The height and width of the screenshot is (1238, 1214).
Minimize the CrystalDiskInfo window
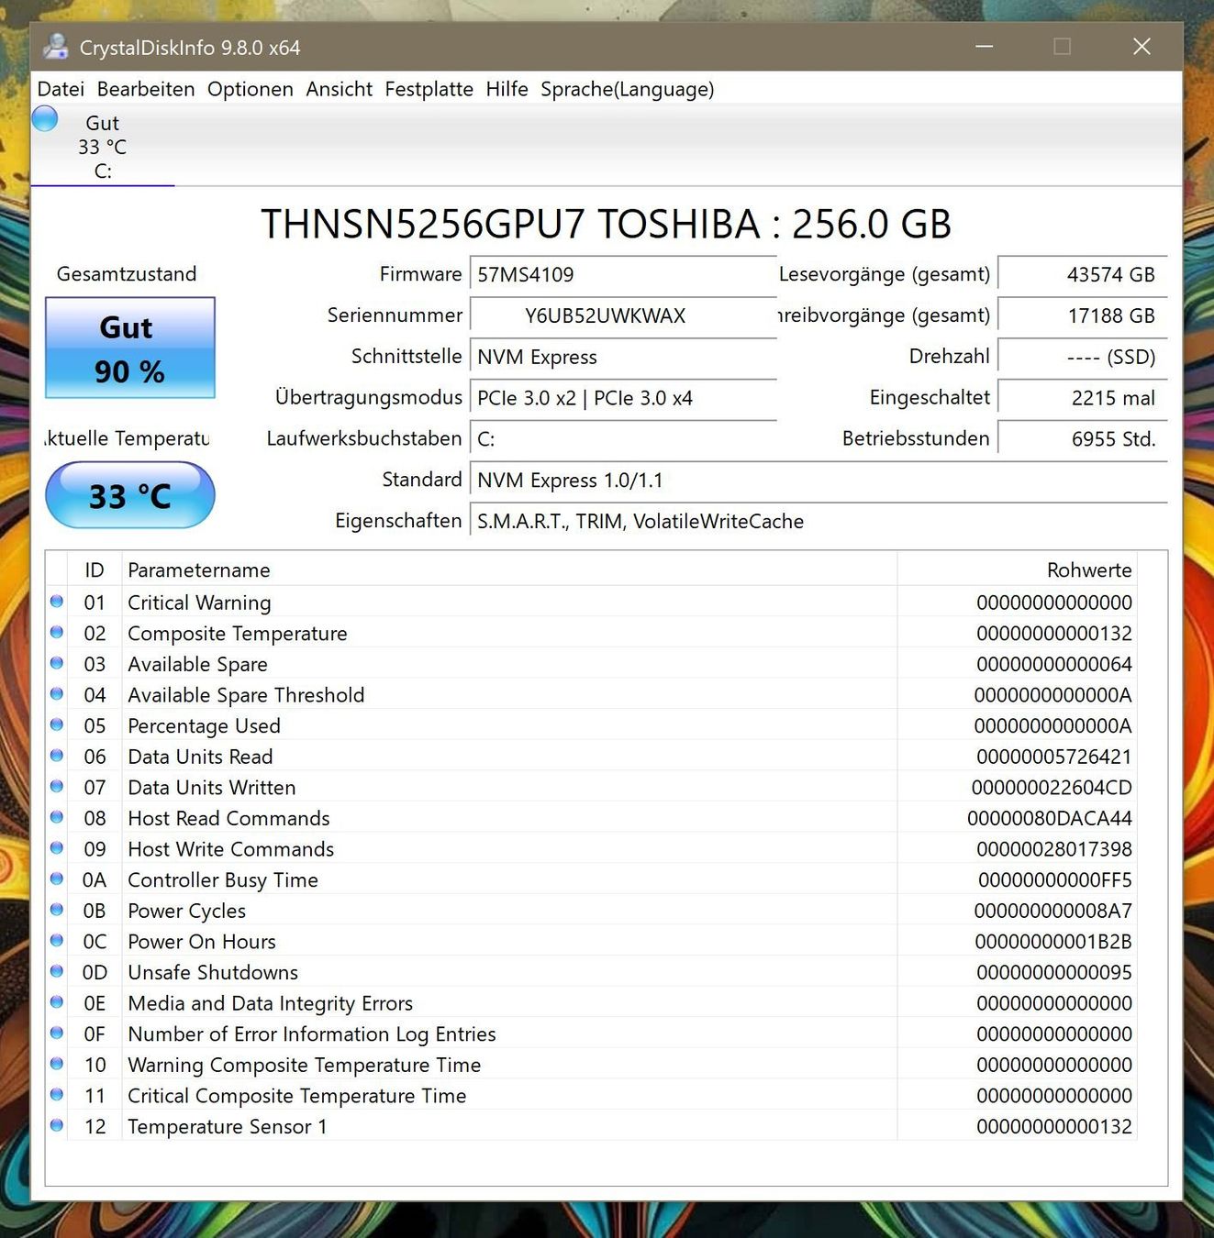[985, 47]
